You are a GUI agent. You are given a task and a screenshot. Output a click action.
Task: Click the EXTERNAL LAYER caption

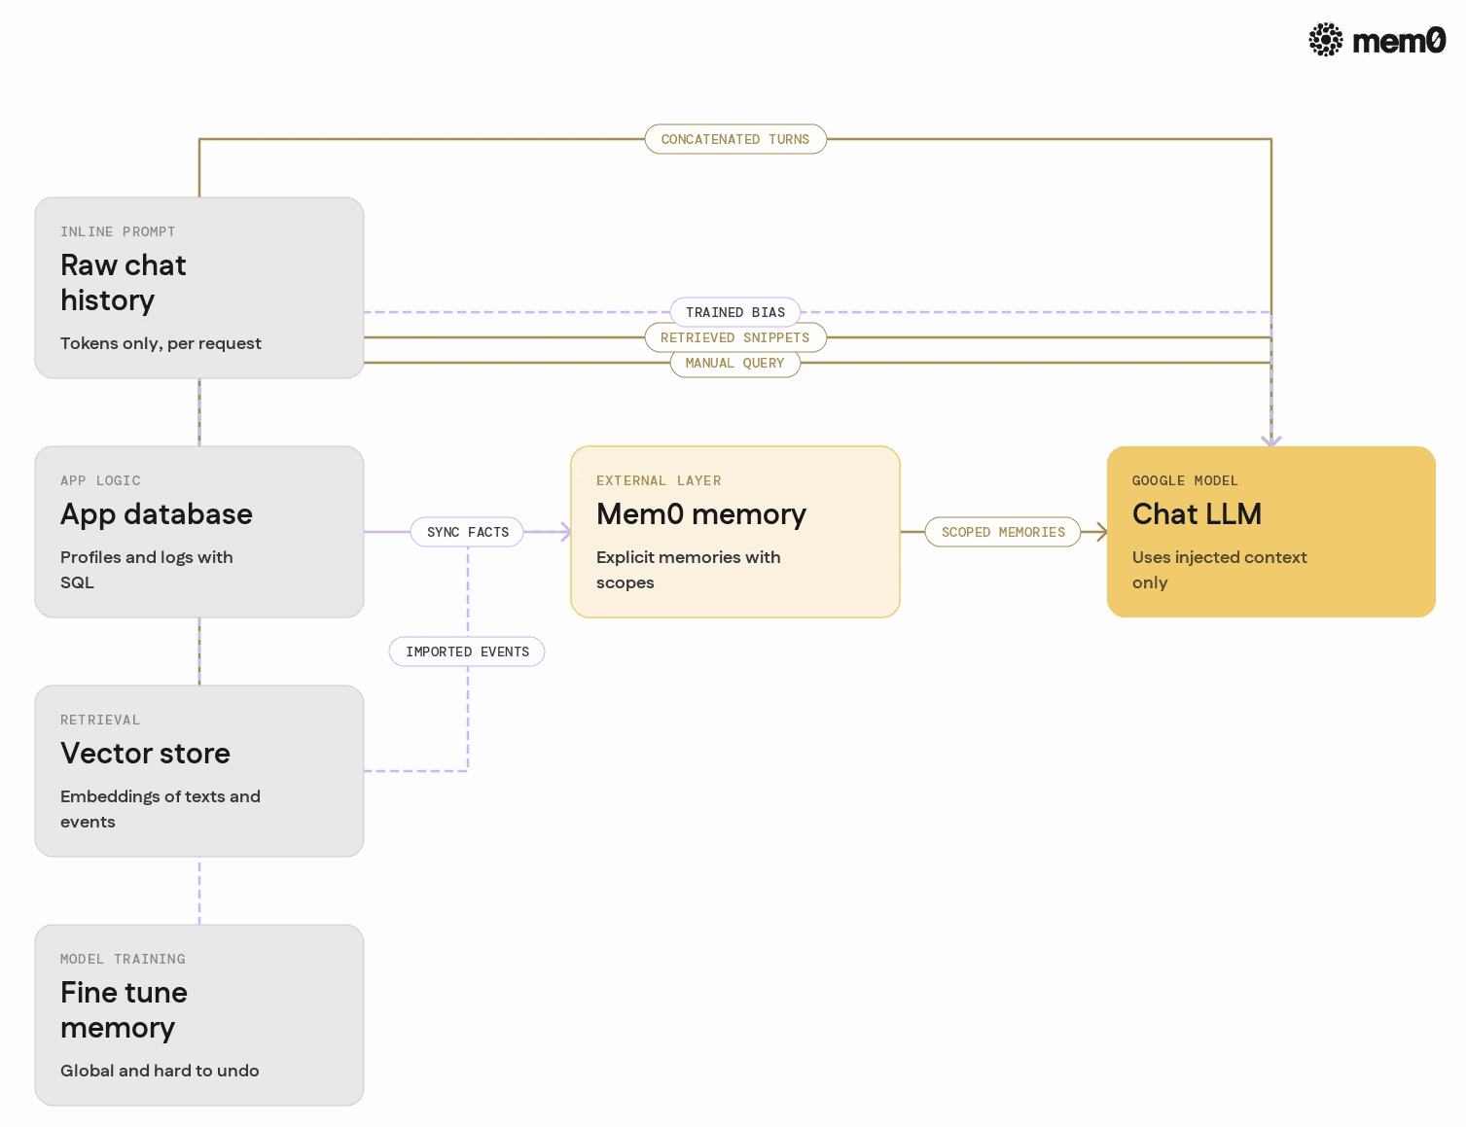[x=659, y=480]
